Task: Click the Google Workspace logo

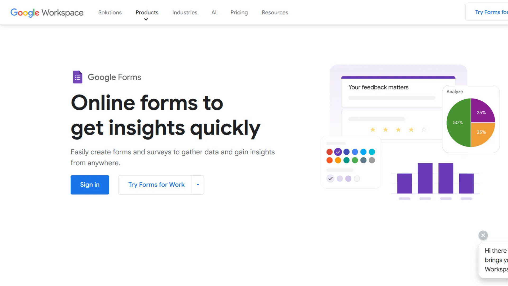Action: pos(47,12)
